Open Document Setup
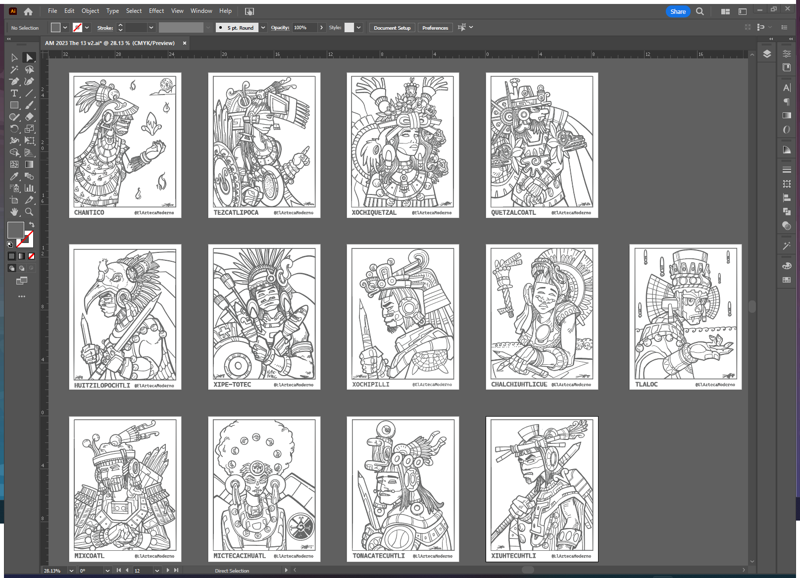800x578 pixels. (x=392, y=28)
